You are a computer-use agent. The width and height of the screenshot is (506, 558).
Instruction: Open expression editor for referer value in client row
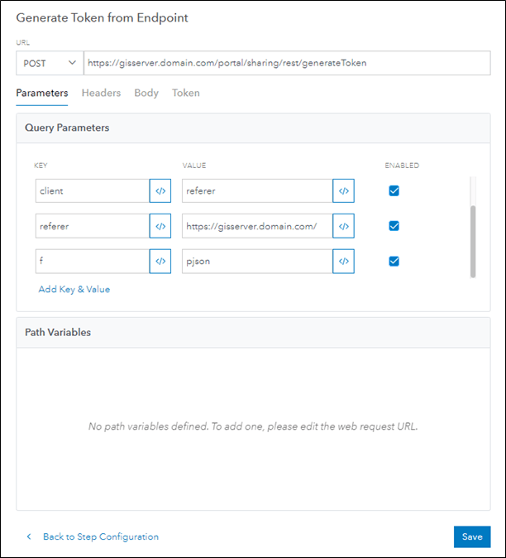click(344, 190)
